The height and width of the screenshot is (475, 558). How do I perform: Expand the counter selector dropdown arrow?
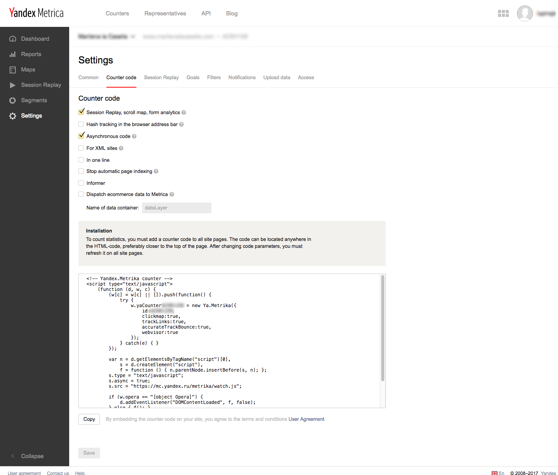pos(133,37)
